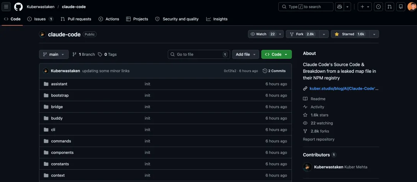Click the search bar in header

tap(306, 7)
